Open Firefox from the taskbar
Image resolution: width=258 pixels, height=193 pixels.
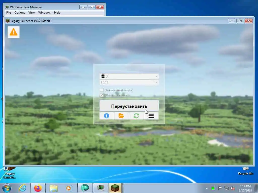(x=38, y=188)
